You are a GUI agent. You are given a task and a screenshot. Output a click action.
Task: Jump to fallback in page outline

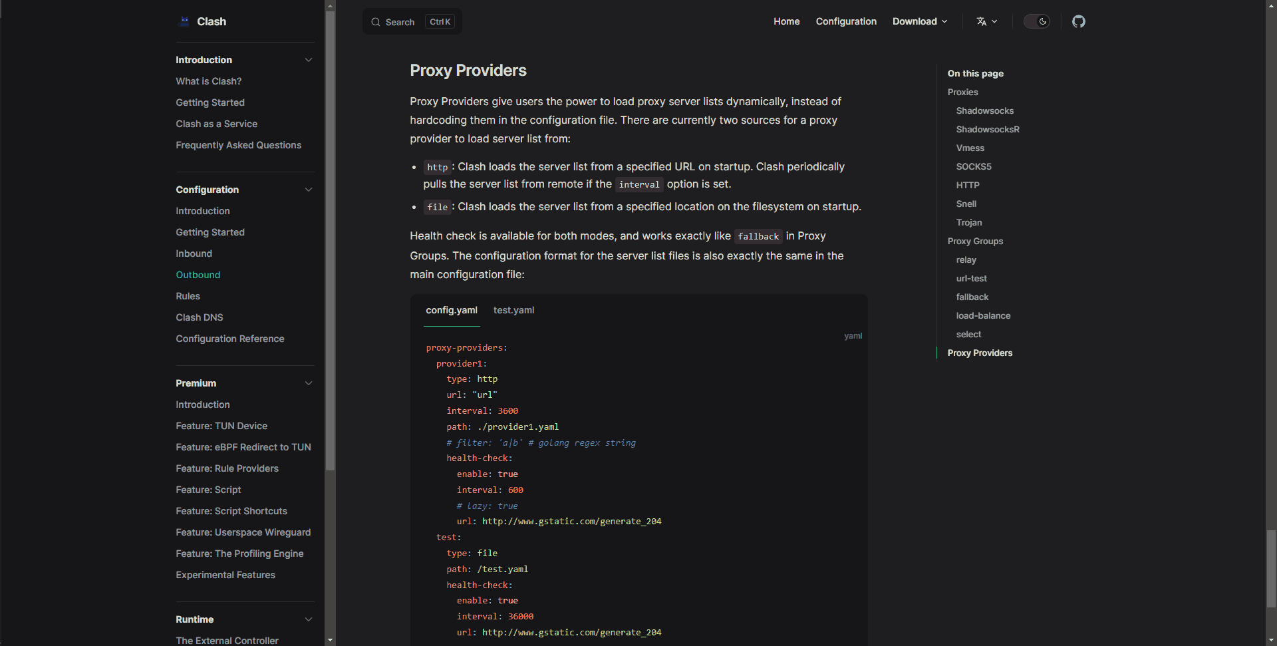coord(972,297)
